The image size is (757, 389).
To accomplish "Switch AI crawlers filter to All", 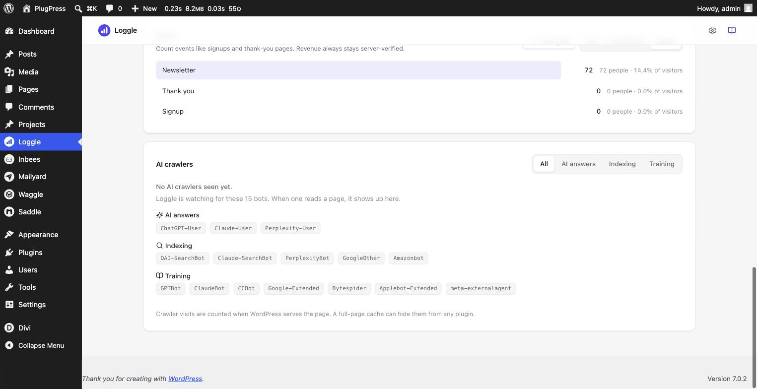I will 544,164.
